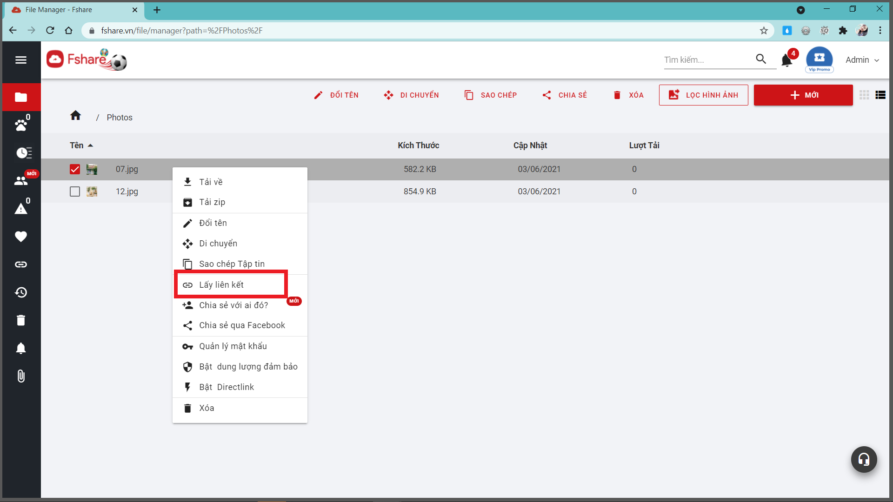Open the MỚI new item button

pos(803,95)
